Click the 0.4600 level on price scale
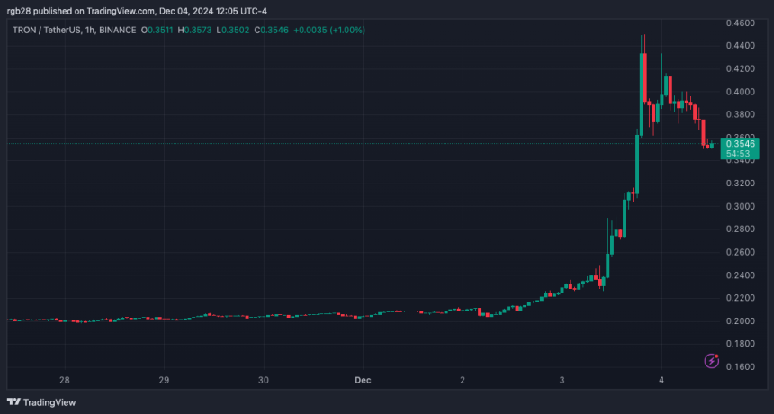 pyautogui.click(x=742, y=22)
